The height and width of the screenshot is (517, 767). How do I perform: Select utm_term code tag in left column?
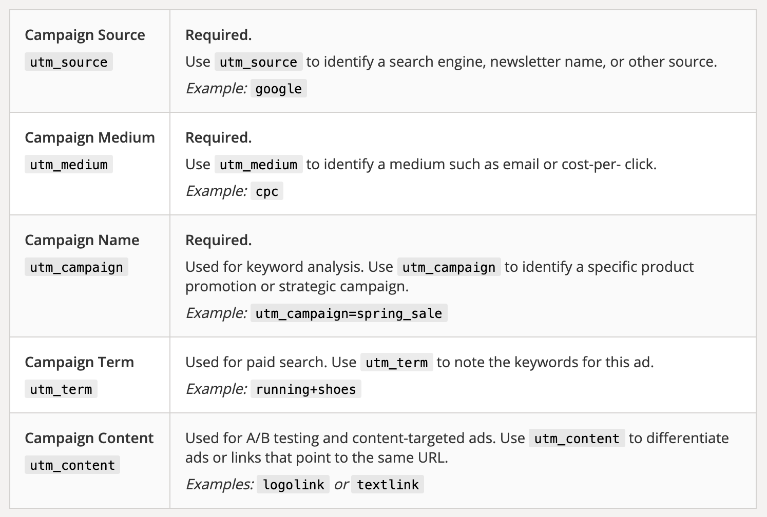61,389
